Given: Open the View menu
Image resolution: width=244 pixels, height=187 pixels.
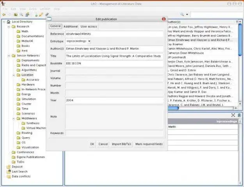Looking at the screenshot, I should point(23,9).
